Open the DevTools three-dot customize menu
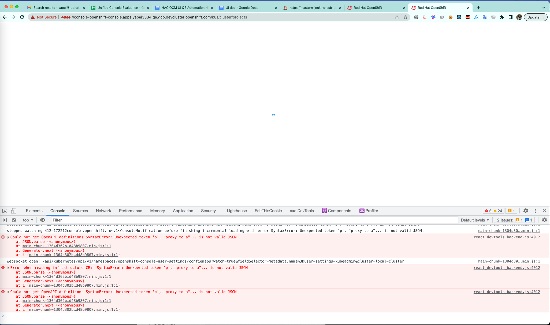Image resolution: width=550 pixels, height=325 pixels. pos(535,211)
